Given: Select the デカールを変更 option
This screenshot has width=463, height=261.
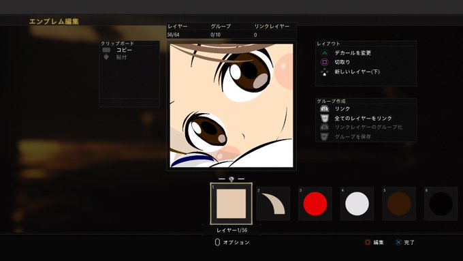Looking at the screenshot, I should [353, 53].
